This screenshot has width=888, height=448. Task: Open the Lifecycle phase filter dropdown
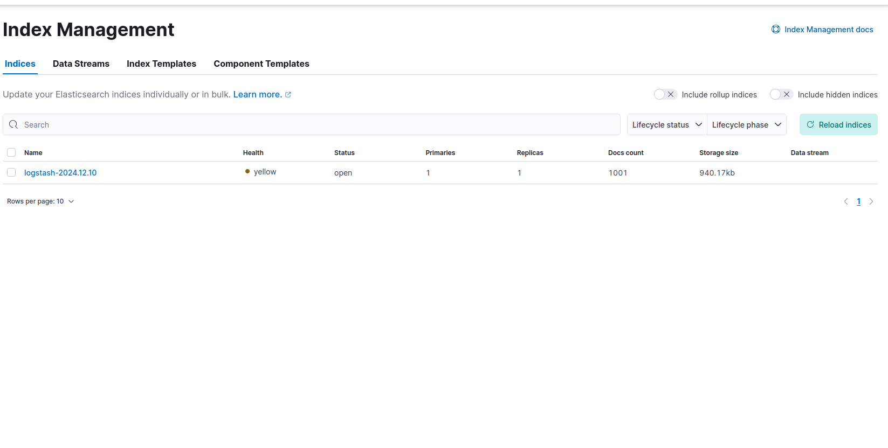(746, 124)
